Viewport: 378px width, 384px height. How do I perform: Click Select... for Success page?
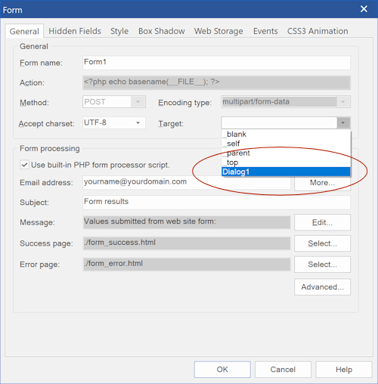(322, 243)
